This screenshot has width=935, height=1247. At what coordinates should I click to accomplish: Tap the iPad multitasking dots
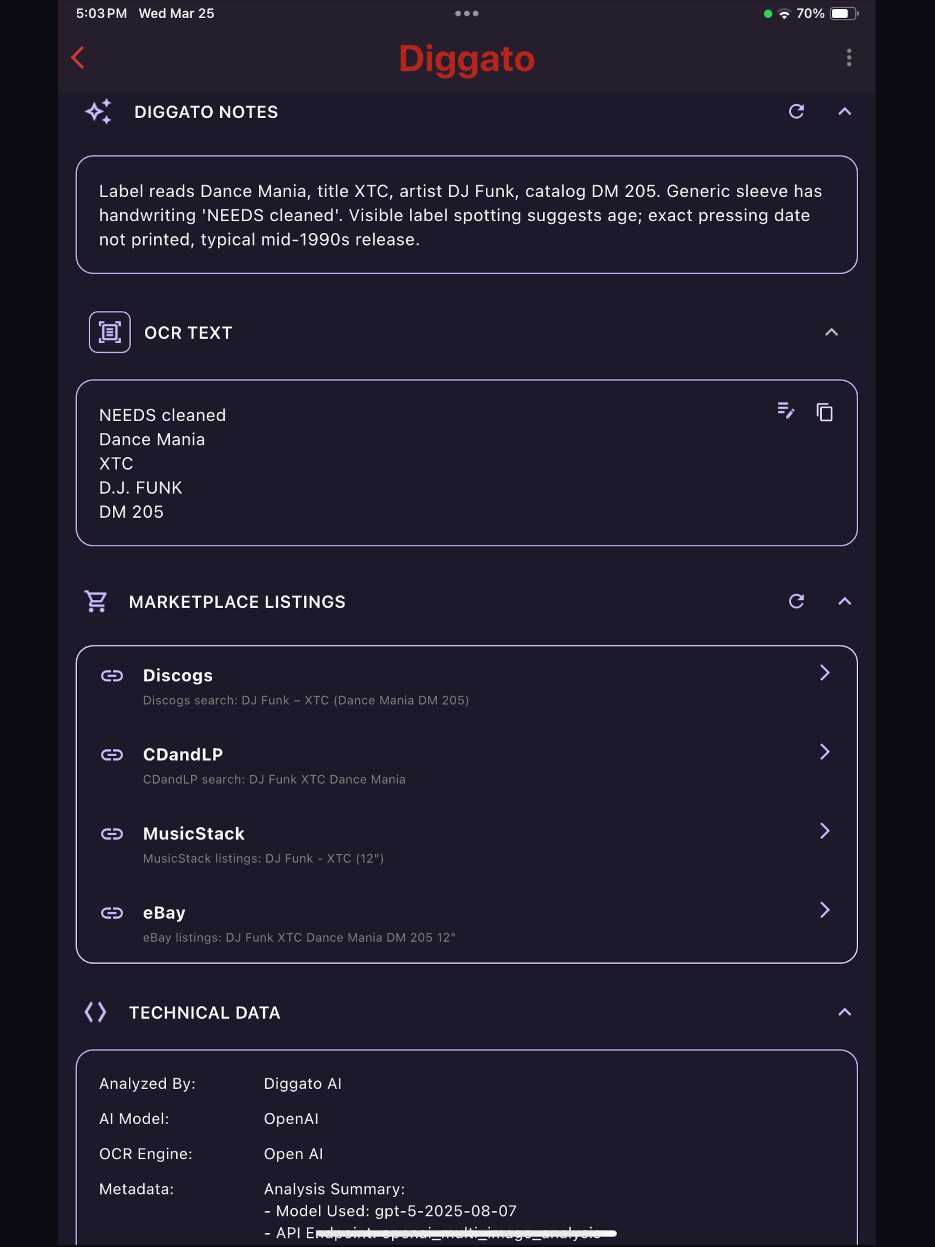467,14
